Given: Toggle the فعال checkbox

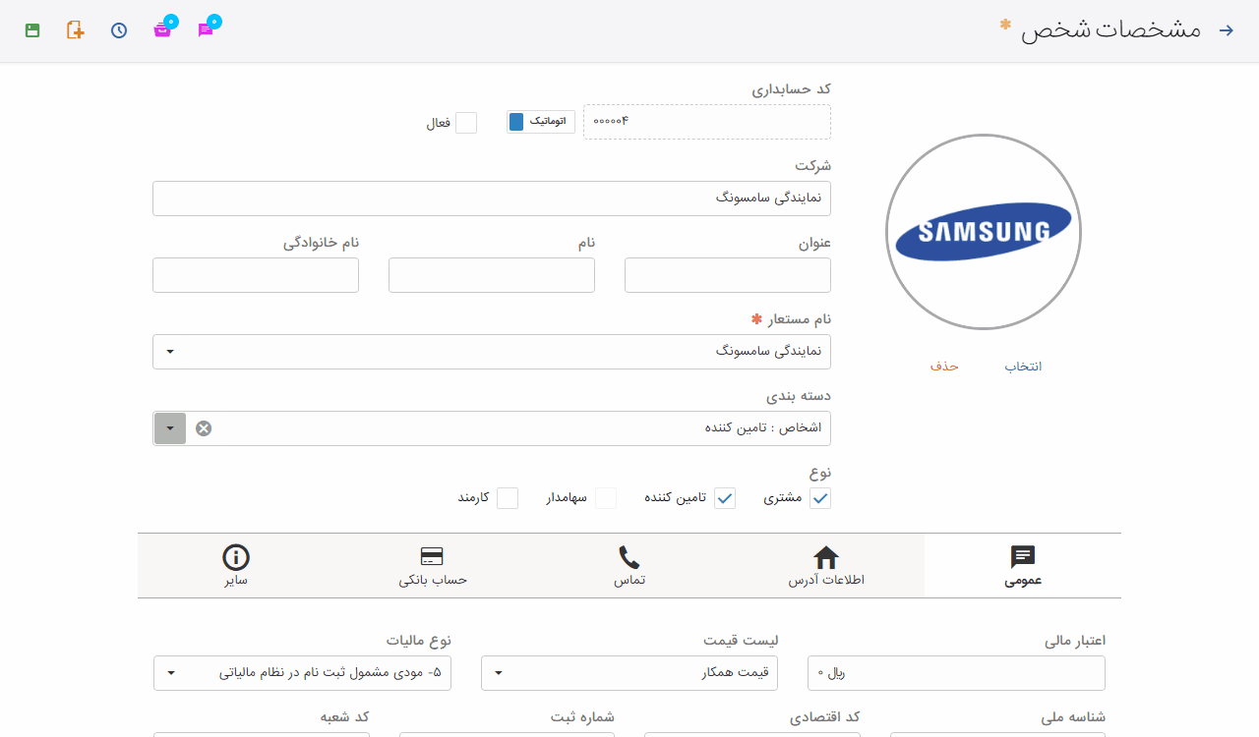Looking at the screenshot, I should [466, 123].
